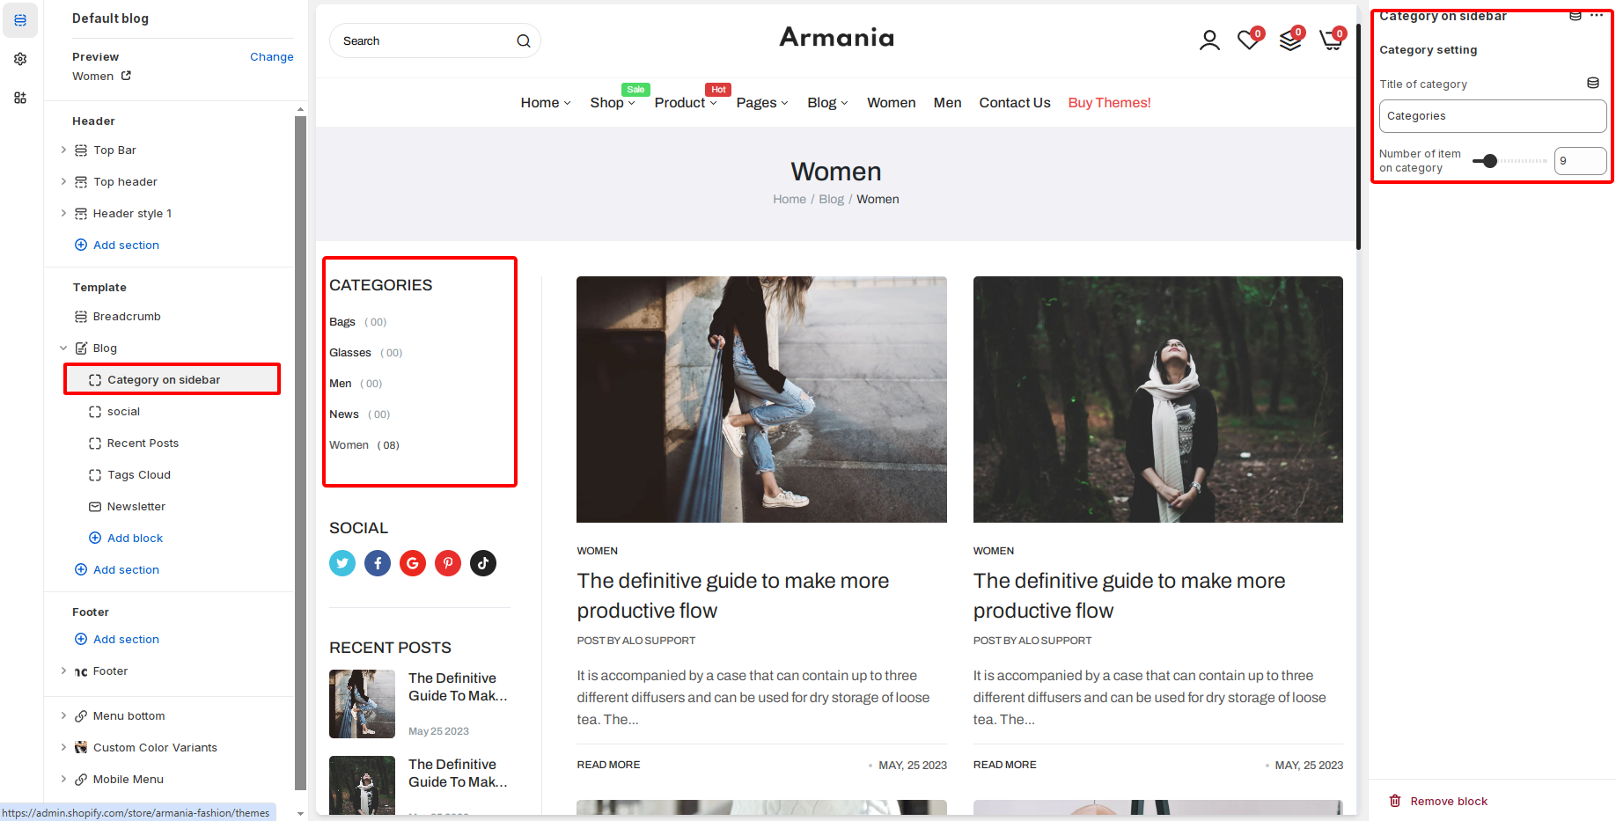
Task: Go to Contact Us menu item
Action: [x=1015, y=103]
